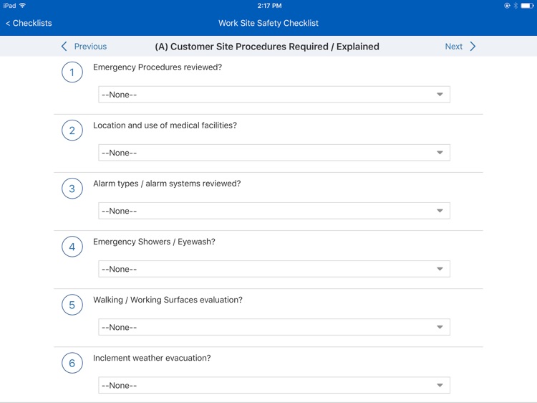Open Inclement weather evacuation dropdown
The image size is (537, 403).
pos(274,385)
